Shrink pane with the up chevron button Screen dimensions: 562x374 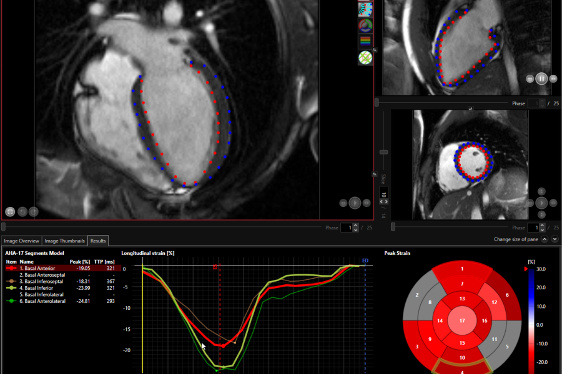544,239
